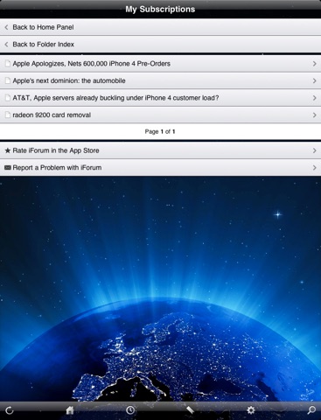Click the Page 1 of 1 indicator
The width and height of the screenshot is (321, 420).
point(160,131)
